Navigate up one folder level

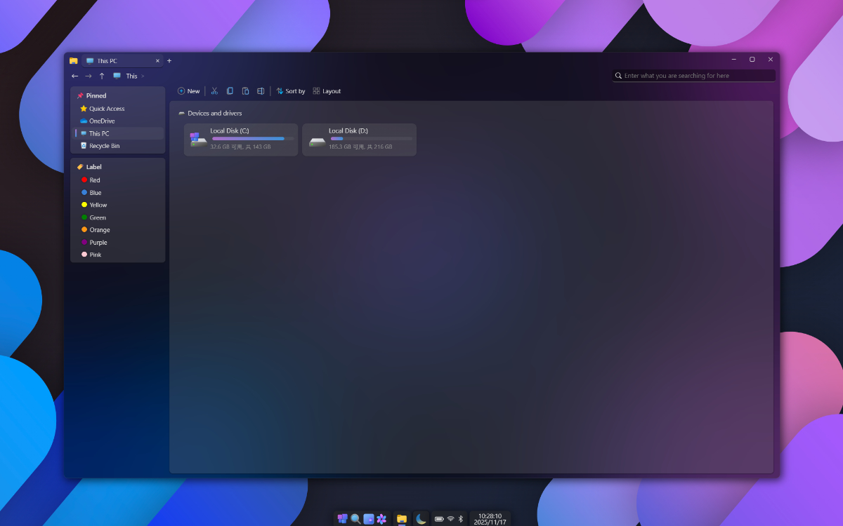click(x=101, y=76)
